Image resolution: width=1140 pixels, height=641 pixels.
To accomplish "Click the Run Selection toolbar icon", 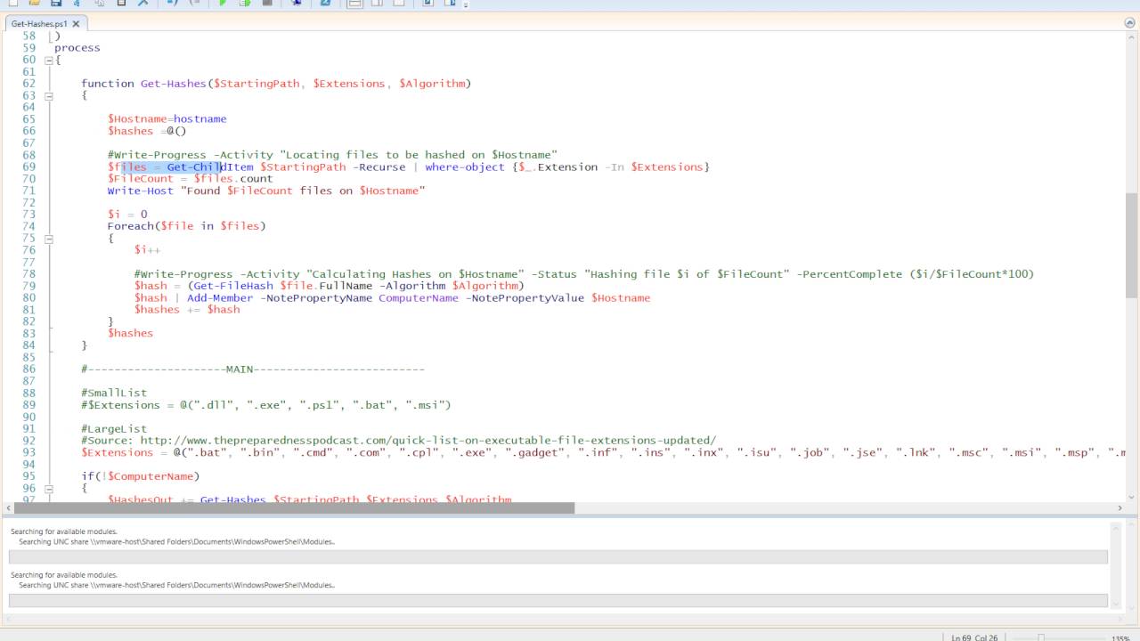I will (x=244, y=4).
